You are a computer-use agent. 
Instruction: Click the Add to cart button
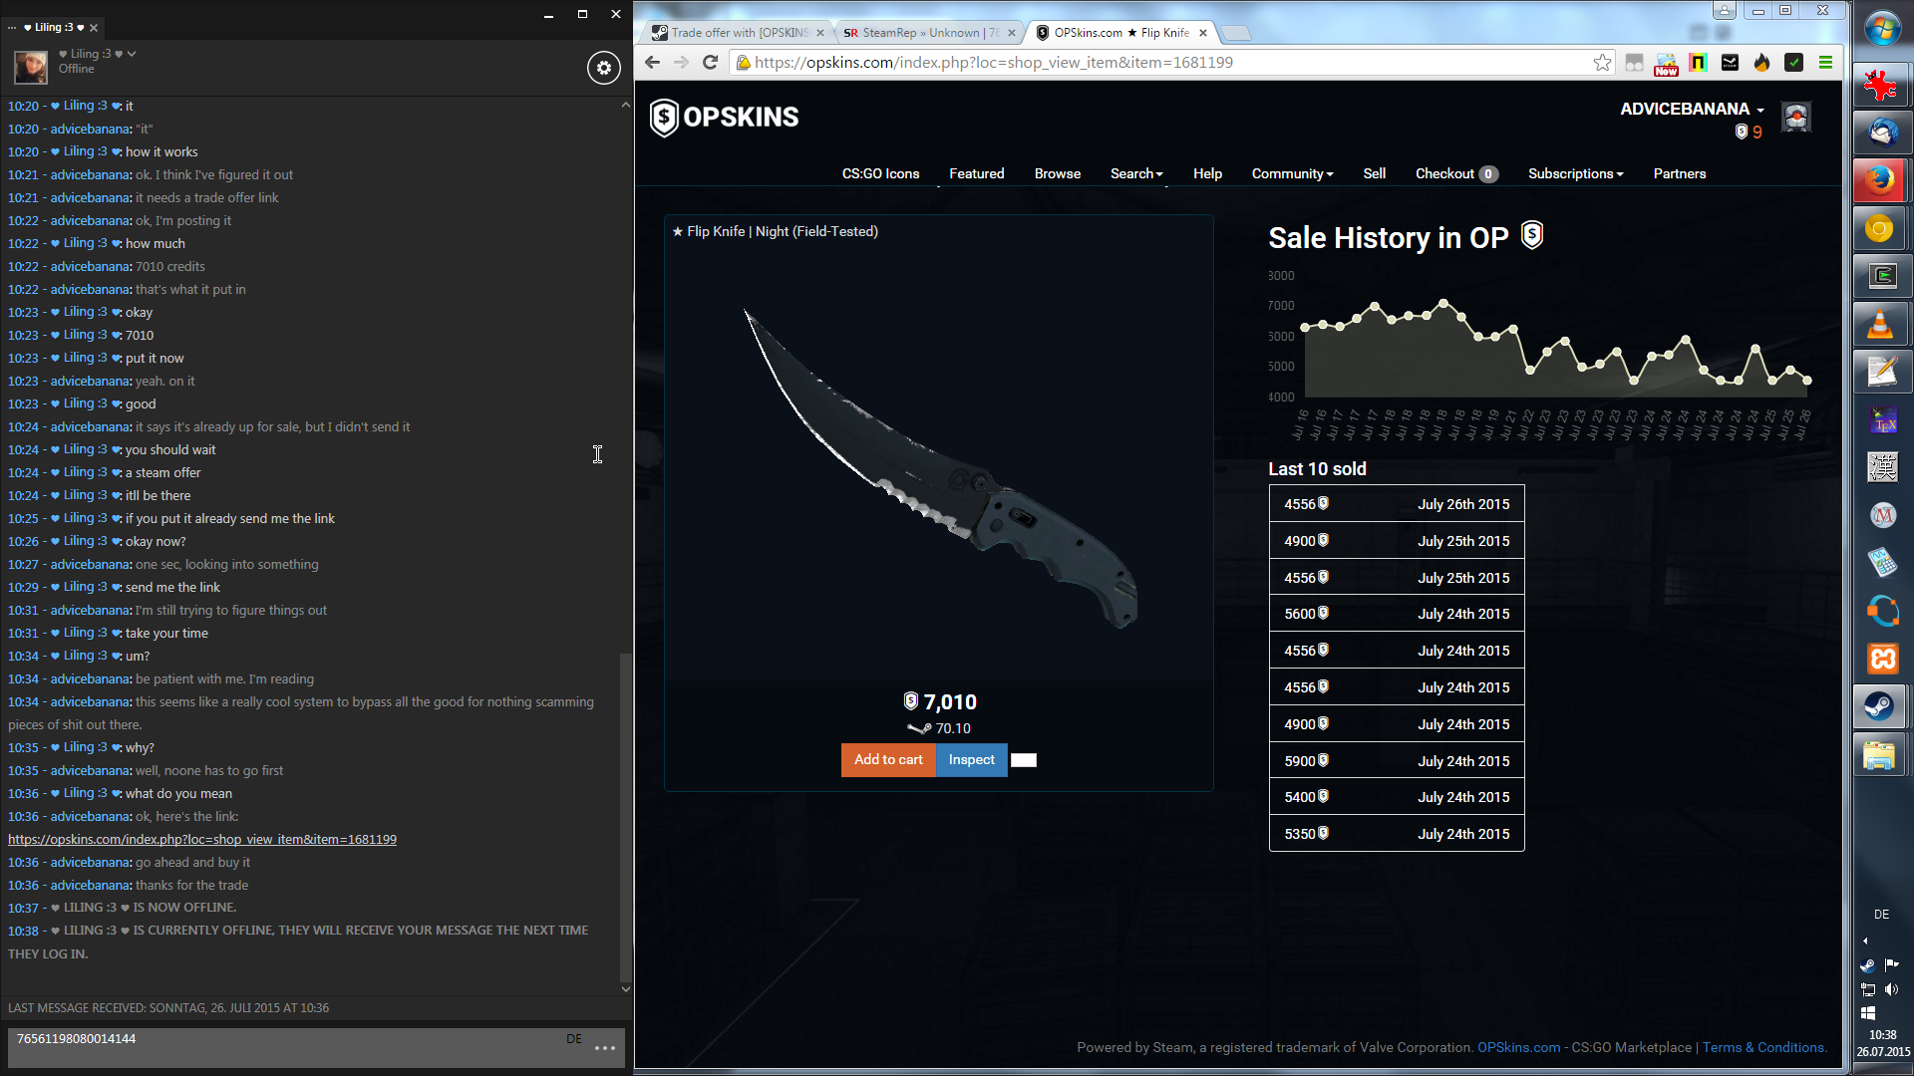tap(888, 759)
